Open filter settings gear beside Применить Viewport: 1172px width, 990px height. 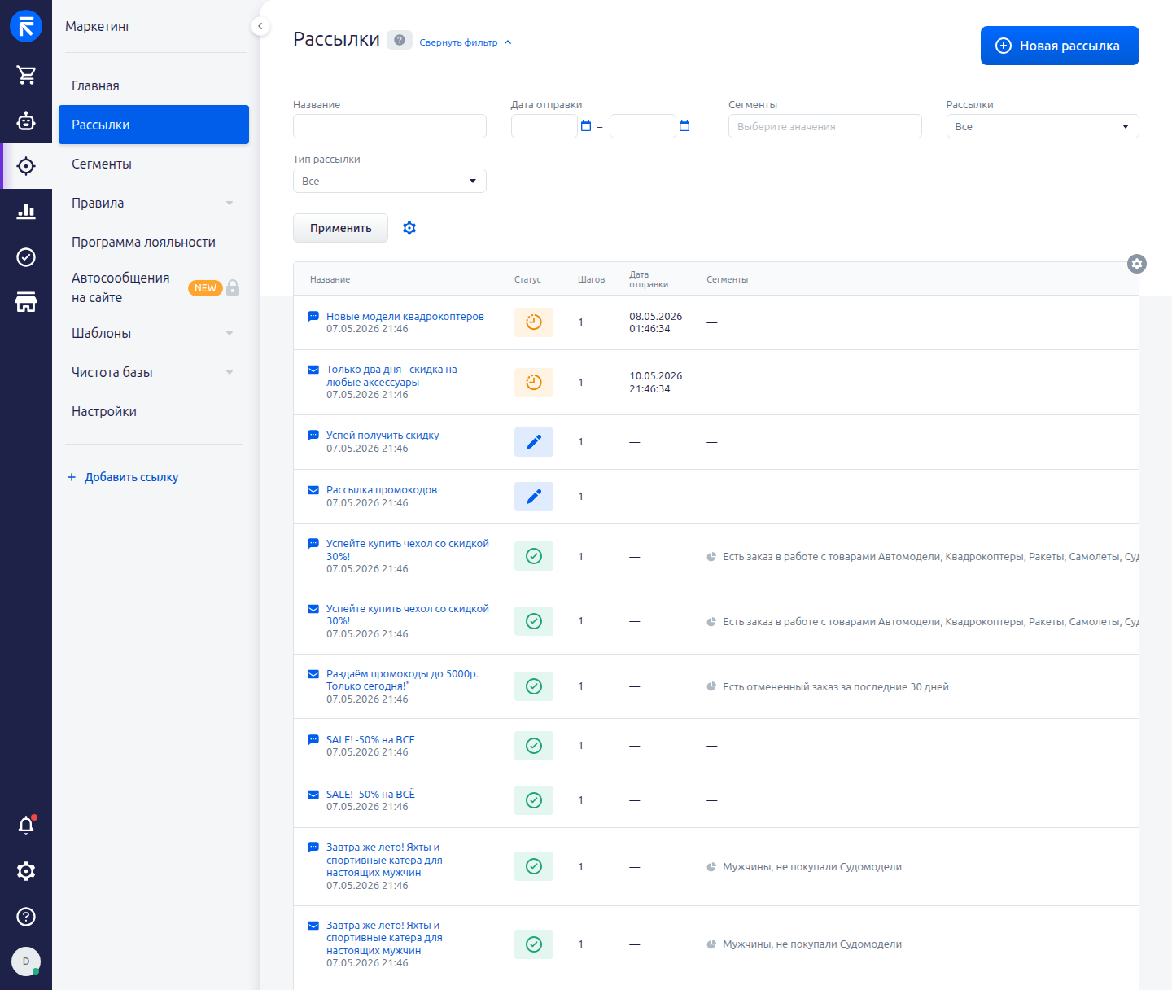tap(409, 228)
